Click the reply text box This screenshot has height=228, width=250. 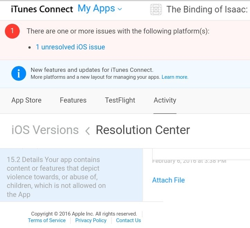click(201, 154)
